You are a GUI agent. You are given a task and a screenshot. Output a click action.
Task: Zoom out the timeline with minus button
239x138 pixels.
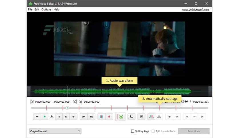[194, 117]
